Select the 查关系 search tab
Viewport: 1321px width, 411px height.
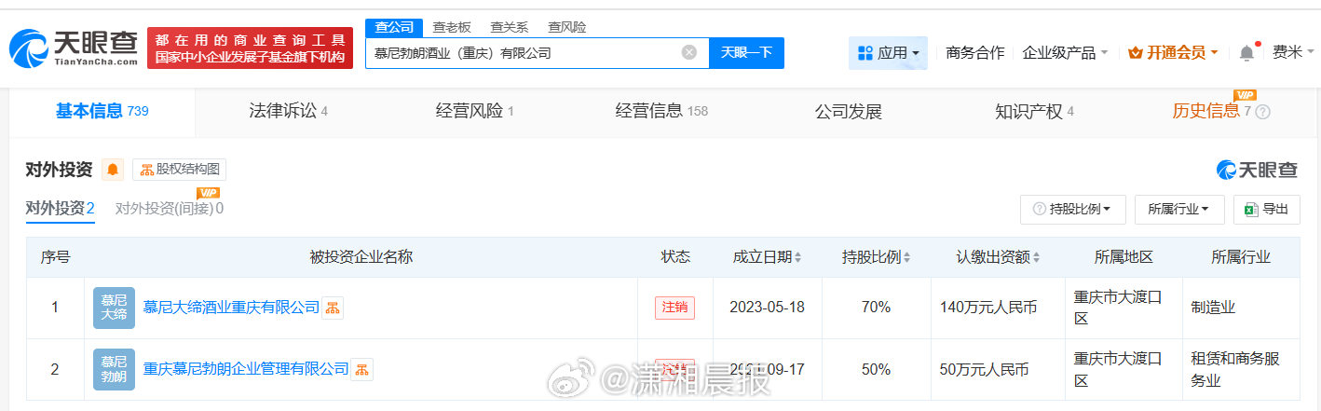point(510,27)
